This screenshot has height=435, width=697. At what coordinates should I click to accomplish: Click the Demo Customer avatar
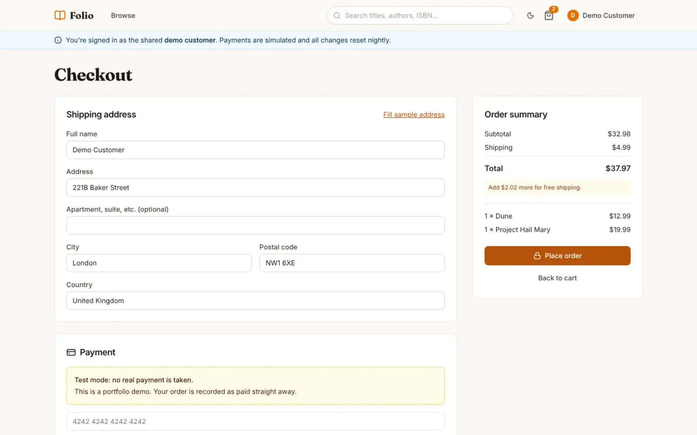click(573, 16)
